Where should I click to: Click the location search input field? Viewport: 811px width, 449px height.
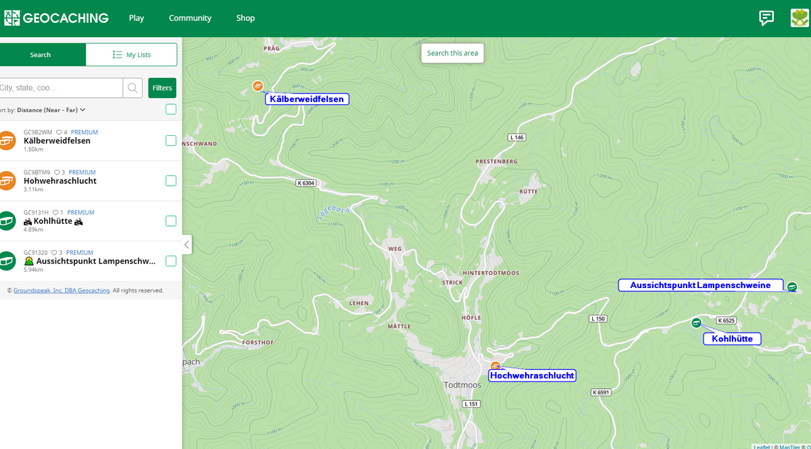point(61,88)
